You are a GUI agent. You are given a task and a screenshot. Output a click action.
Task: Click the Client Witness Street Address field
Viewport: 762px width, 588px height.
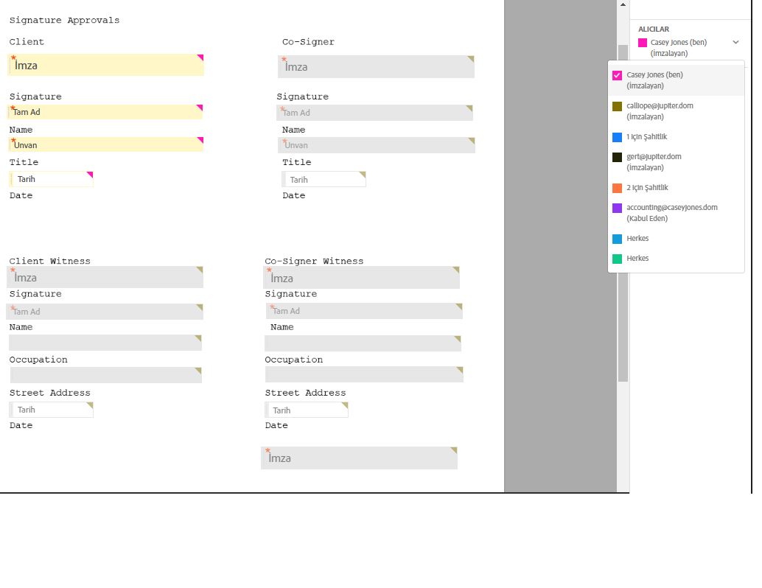click(x=106, y=375)
